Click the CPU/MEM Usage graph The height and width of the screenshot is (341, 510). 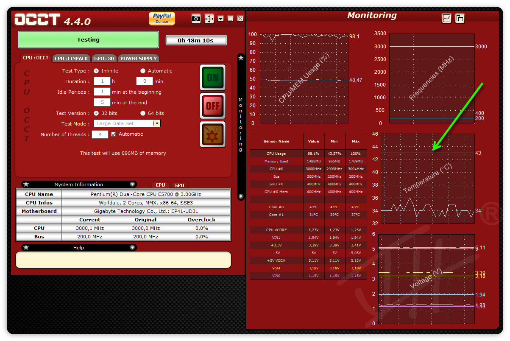coord(304,78)
